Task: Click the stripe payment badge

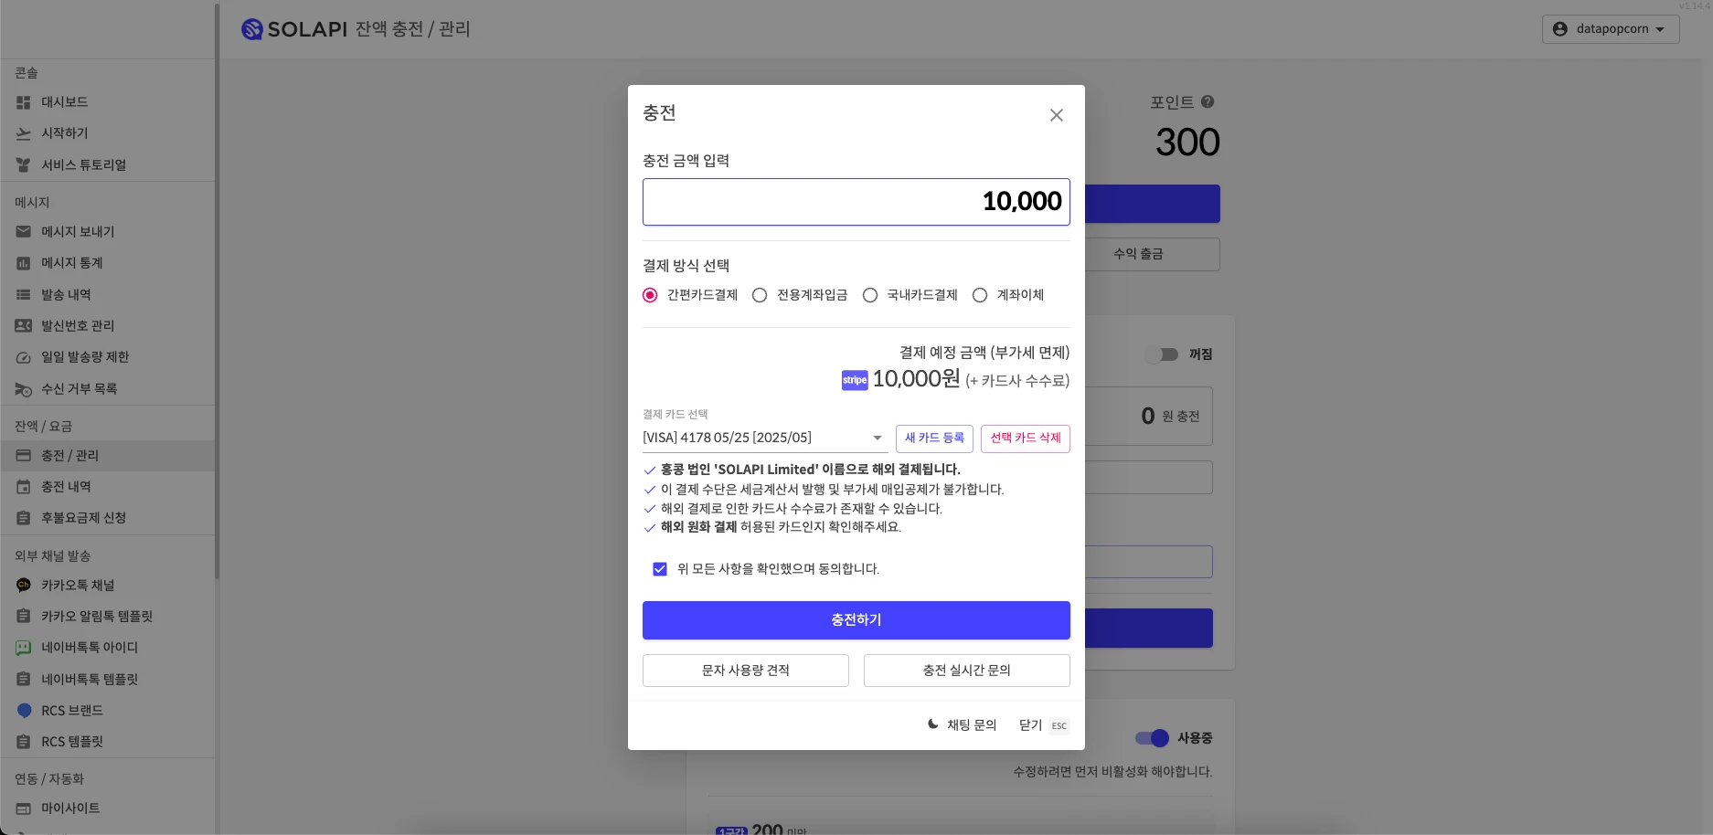Action: pos(855,380)
